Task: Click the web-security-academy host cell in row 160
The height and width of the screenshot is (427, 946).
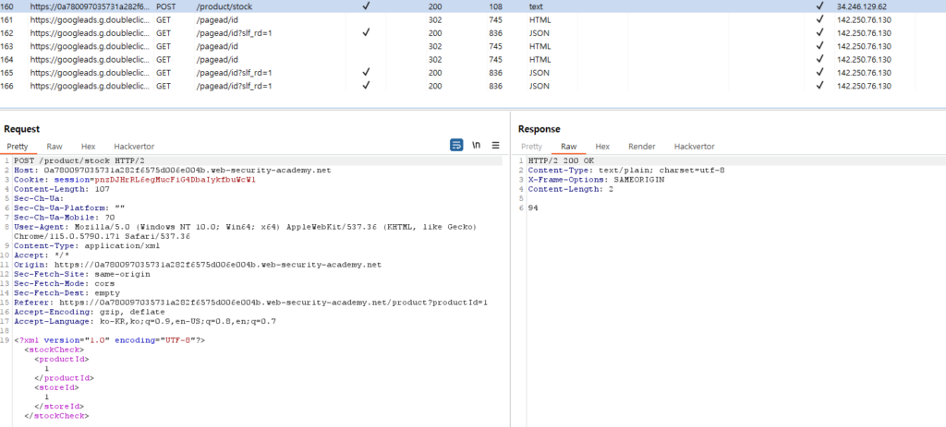Action: (x=89, y=6)
